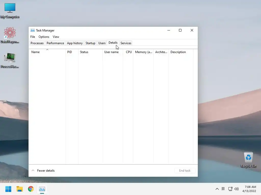Open the My Computer desktop icon

(10, 11)
